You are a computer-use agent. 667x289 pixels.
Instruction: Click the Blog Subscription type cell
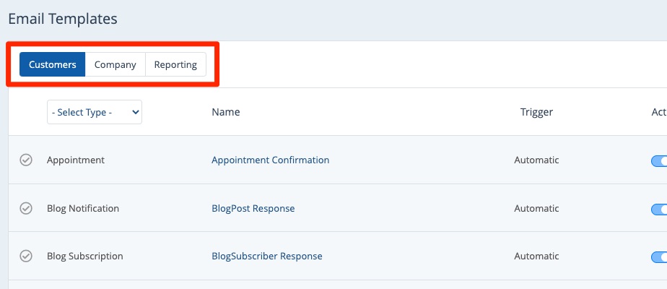click(85, 256)
